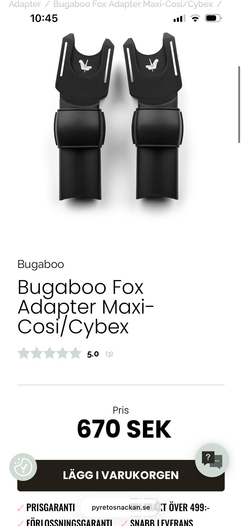The image size is (242, 526).
Task: Click the SNABB LEVERANS benefit text
Action: pyautogui.click(x=162, y=522)
